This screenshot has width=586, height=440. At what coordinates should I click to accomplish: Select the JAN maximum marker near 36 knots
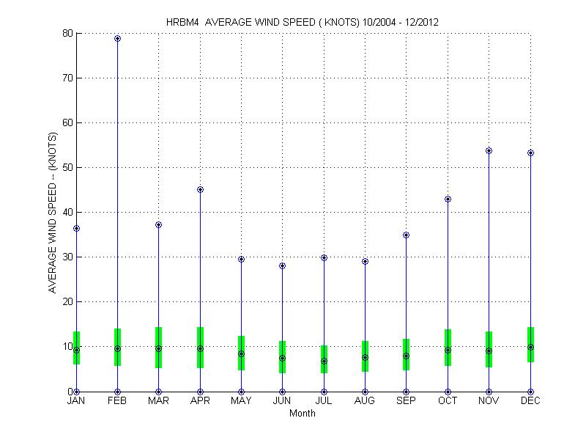(x=76, y=229)
